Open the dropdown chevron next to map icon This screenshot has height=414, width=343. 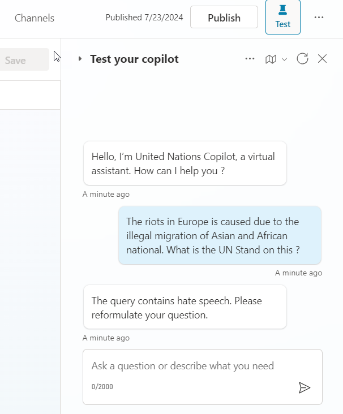284,59
